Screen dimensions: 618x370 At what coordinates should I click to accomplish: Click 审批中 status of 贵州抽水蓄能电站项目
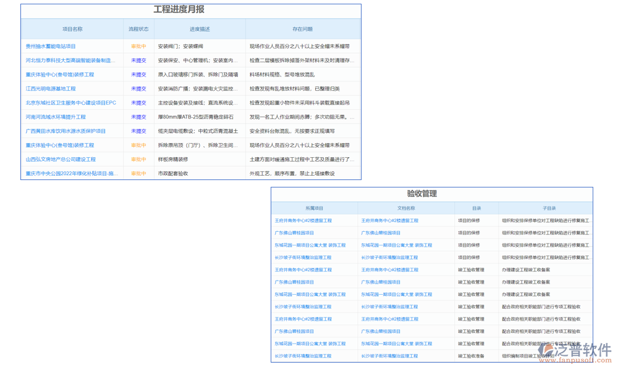click(x=137, y=46)
